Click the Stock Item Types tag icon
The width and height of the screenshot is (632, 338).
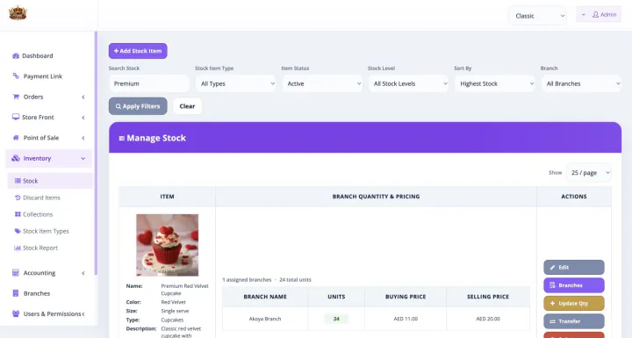[x=18, y=231]
